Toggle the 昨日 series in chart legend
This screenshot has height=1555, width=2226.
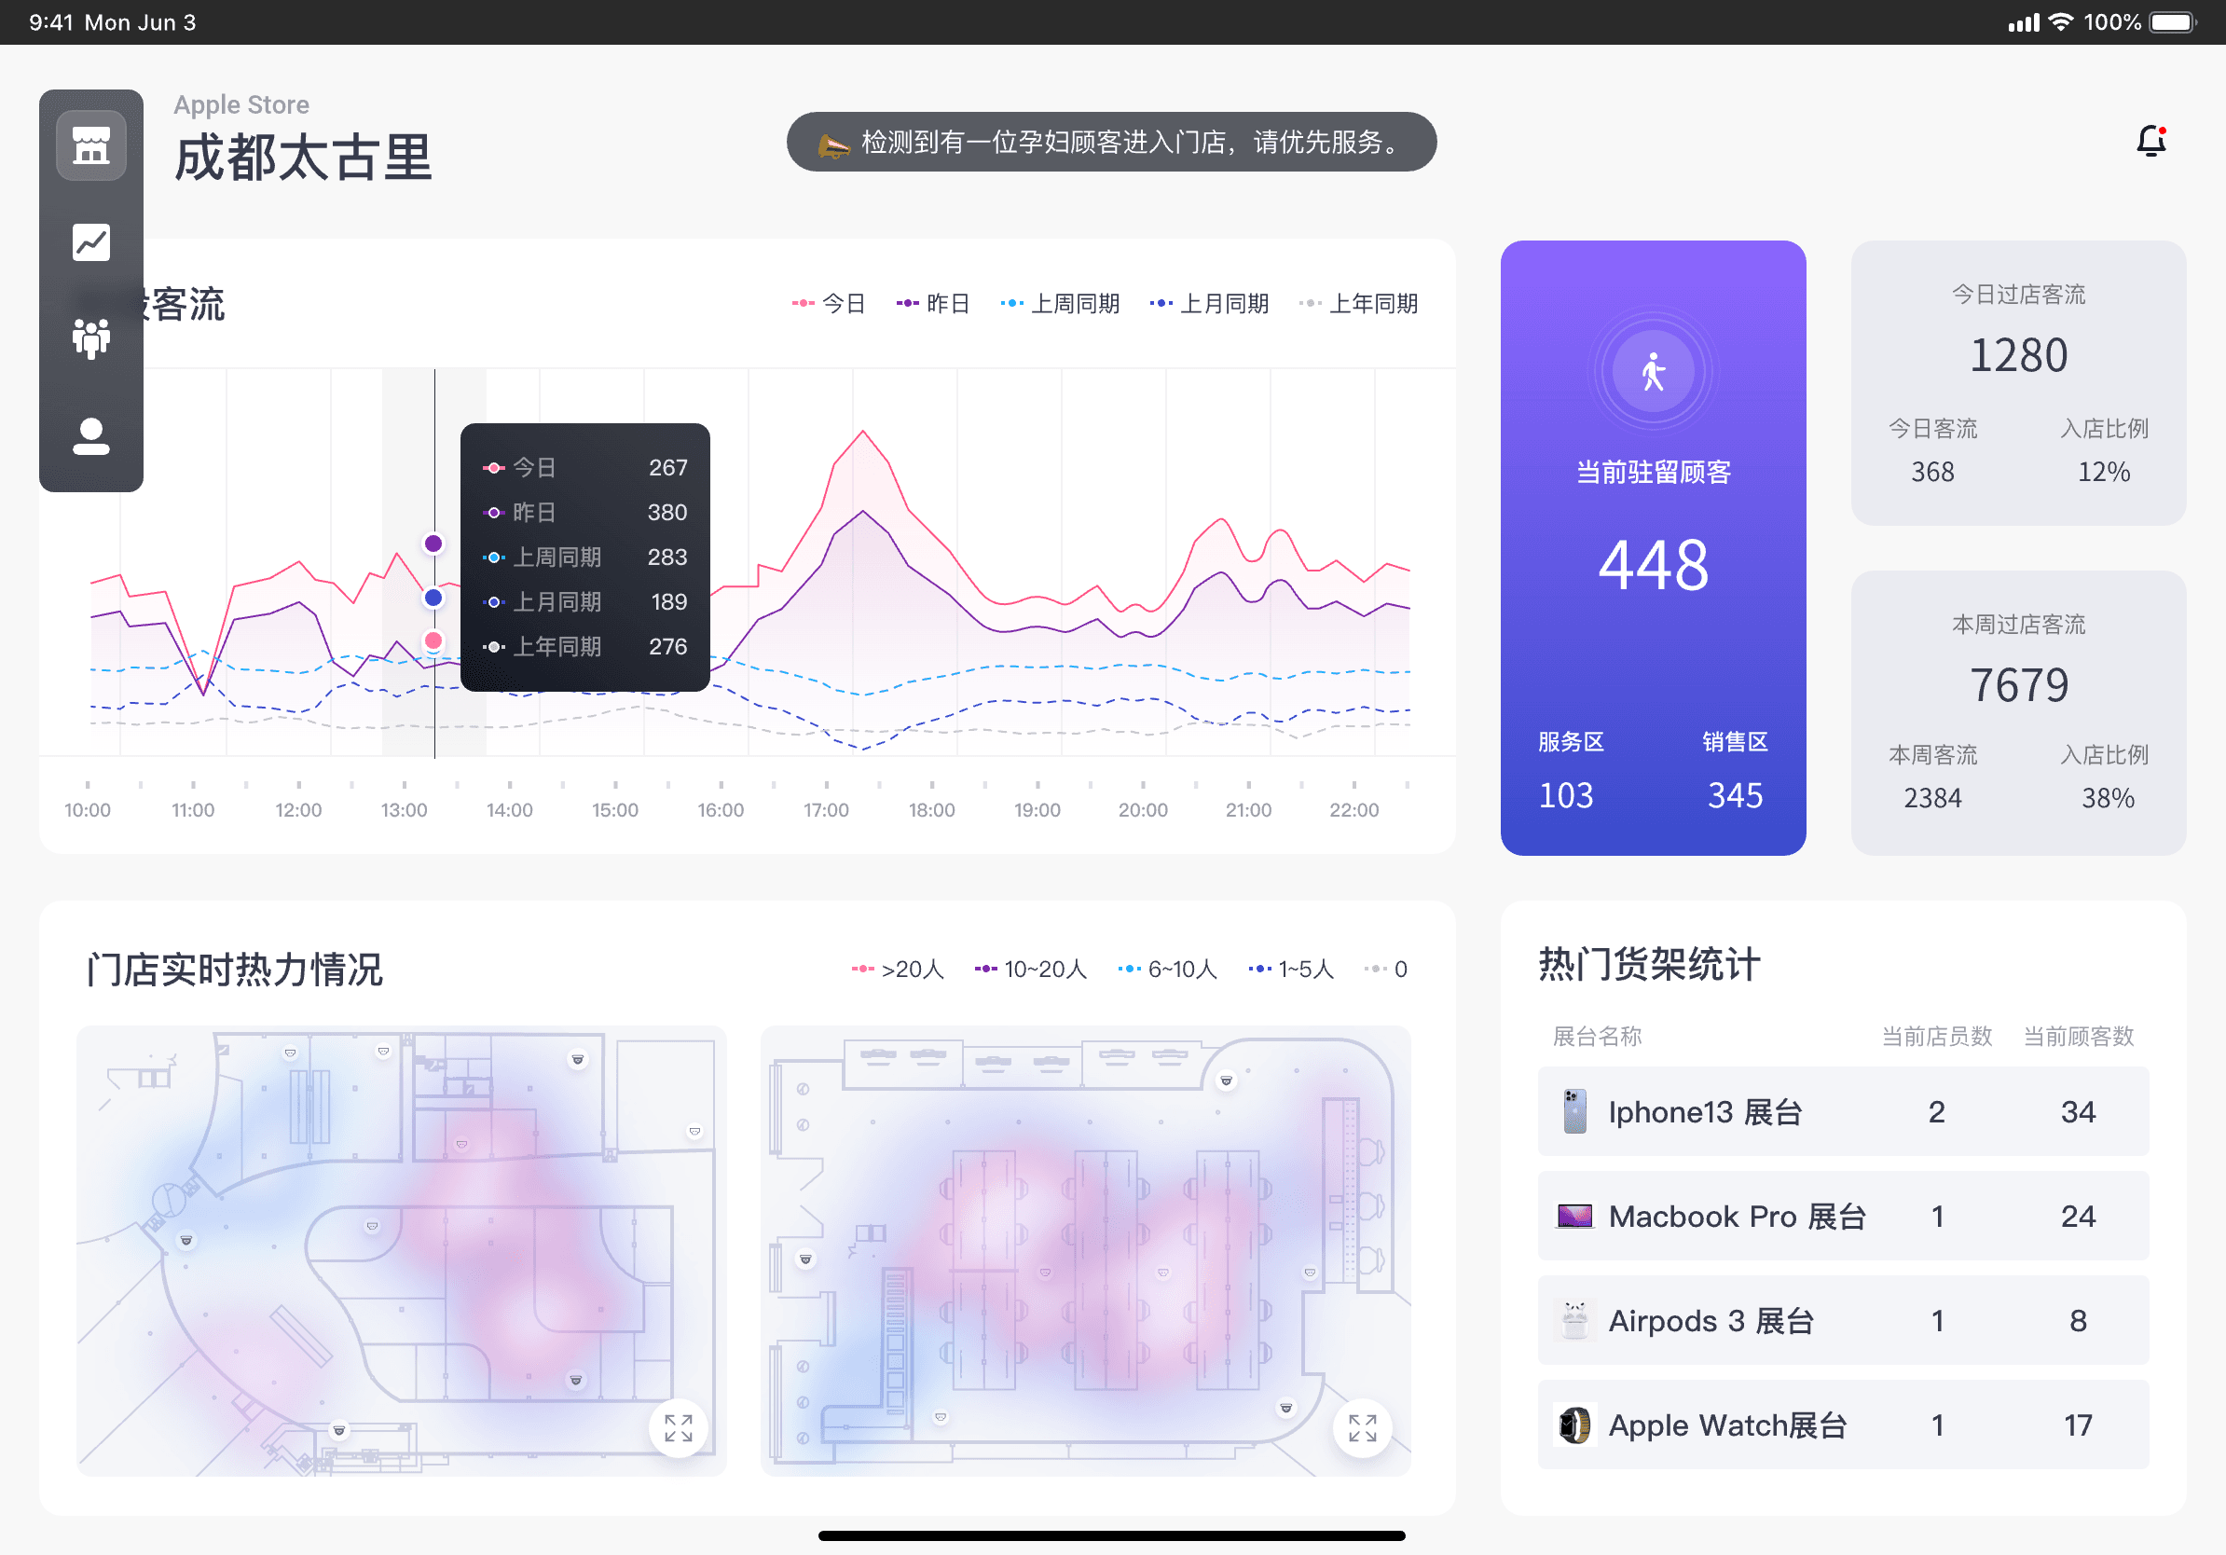click(x=933, y=303)
